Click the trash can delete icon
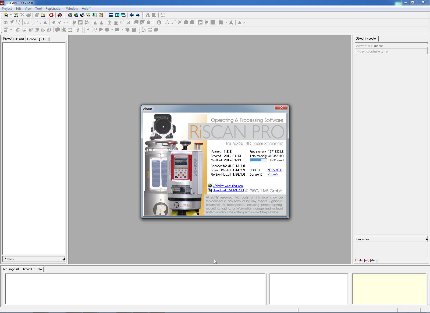This screenshot has width=430, height=313. [x=149, y=22]
